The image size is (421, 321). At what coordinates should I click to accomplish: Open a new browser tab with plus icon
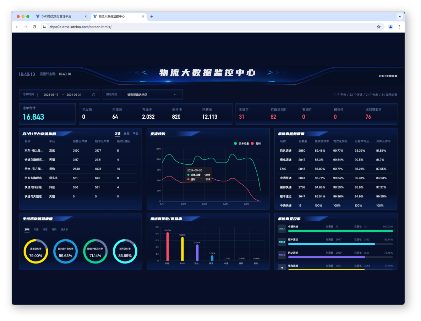[x=152, y=16]
